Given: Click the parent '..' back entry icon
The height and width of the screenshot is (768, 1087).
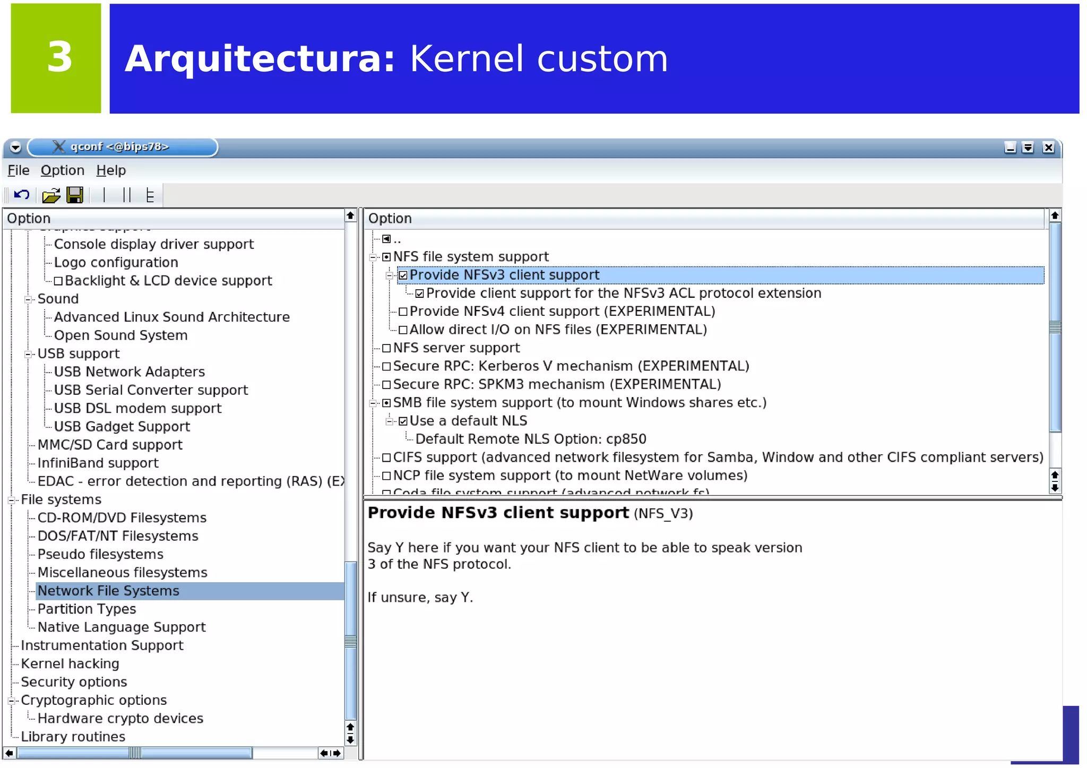Looking at the screenshot, I should (386, 239).
